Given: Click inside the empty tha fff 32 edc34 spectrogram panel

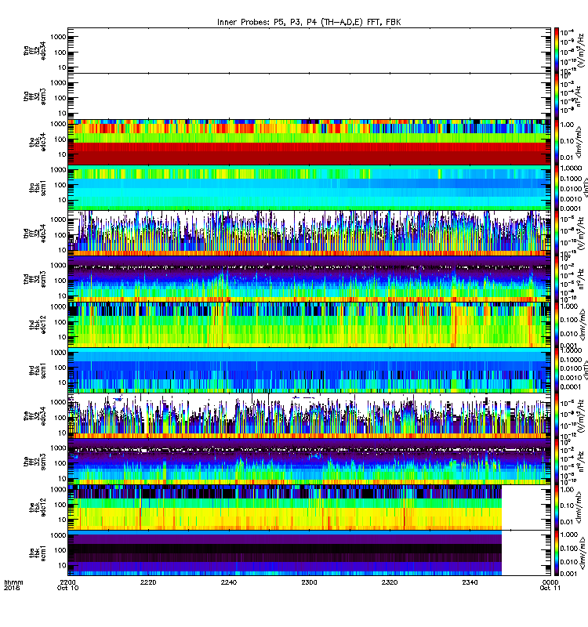Looking at the screenshot, I should 309,50.
